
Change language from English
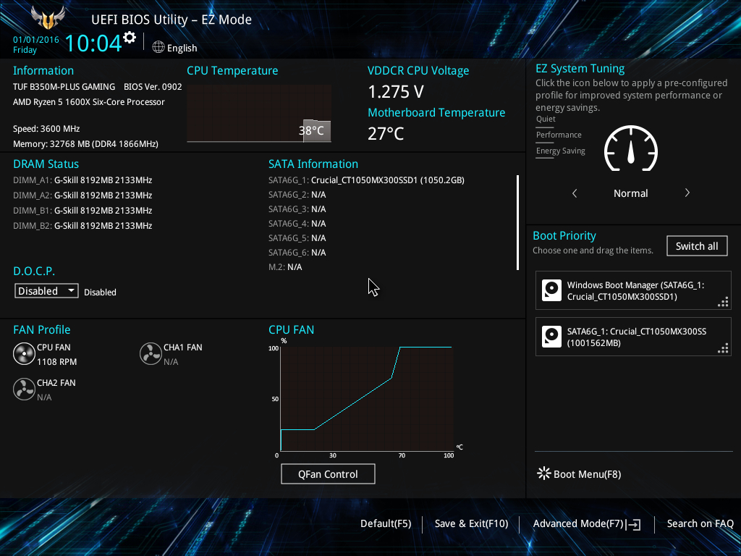click(182, 48)
